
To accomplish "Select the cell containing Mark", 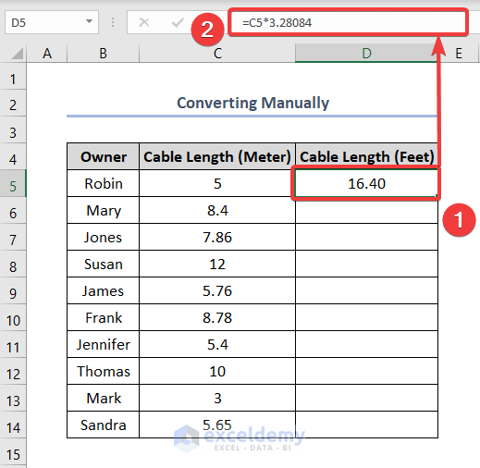I will point(103,398).
